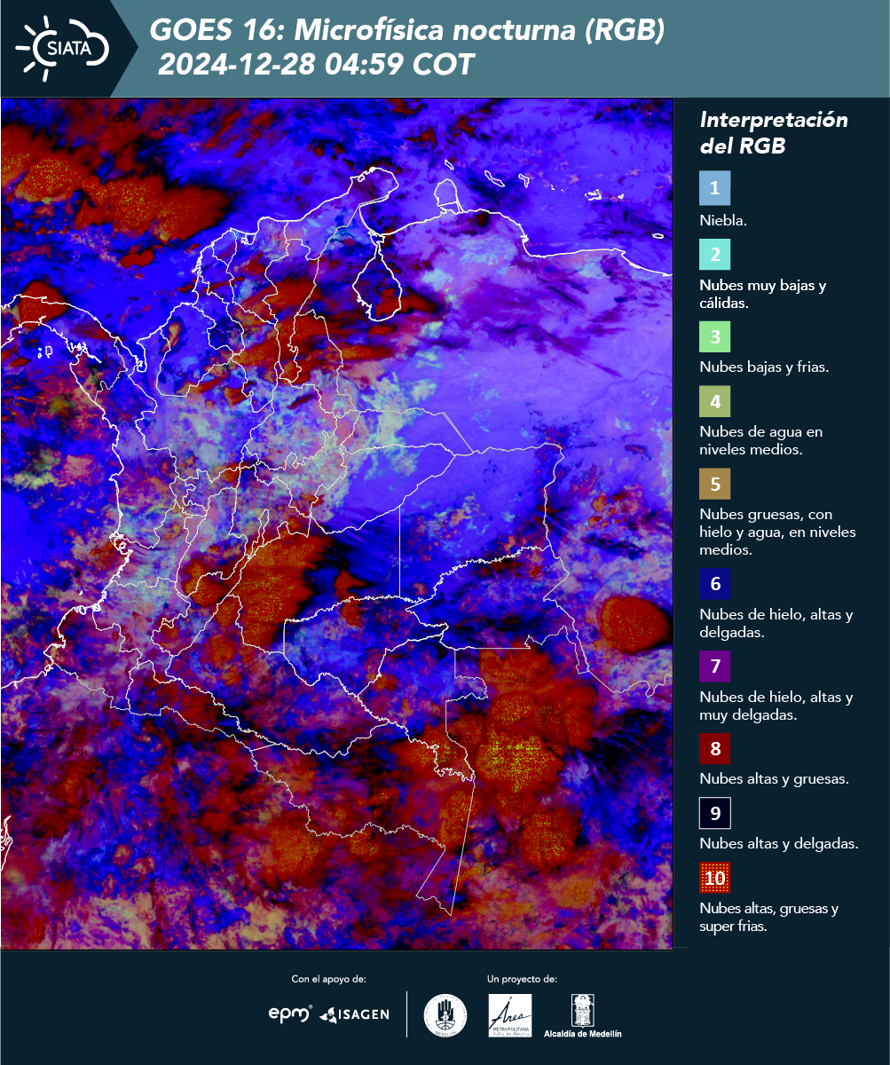The width and height of the screenshot is (890, 1065).
Task: Click the Área Metropolitana logo
Action: [510, 1015]
